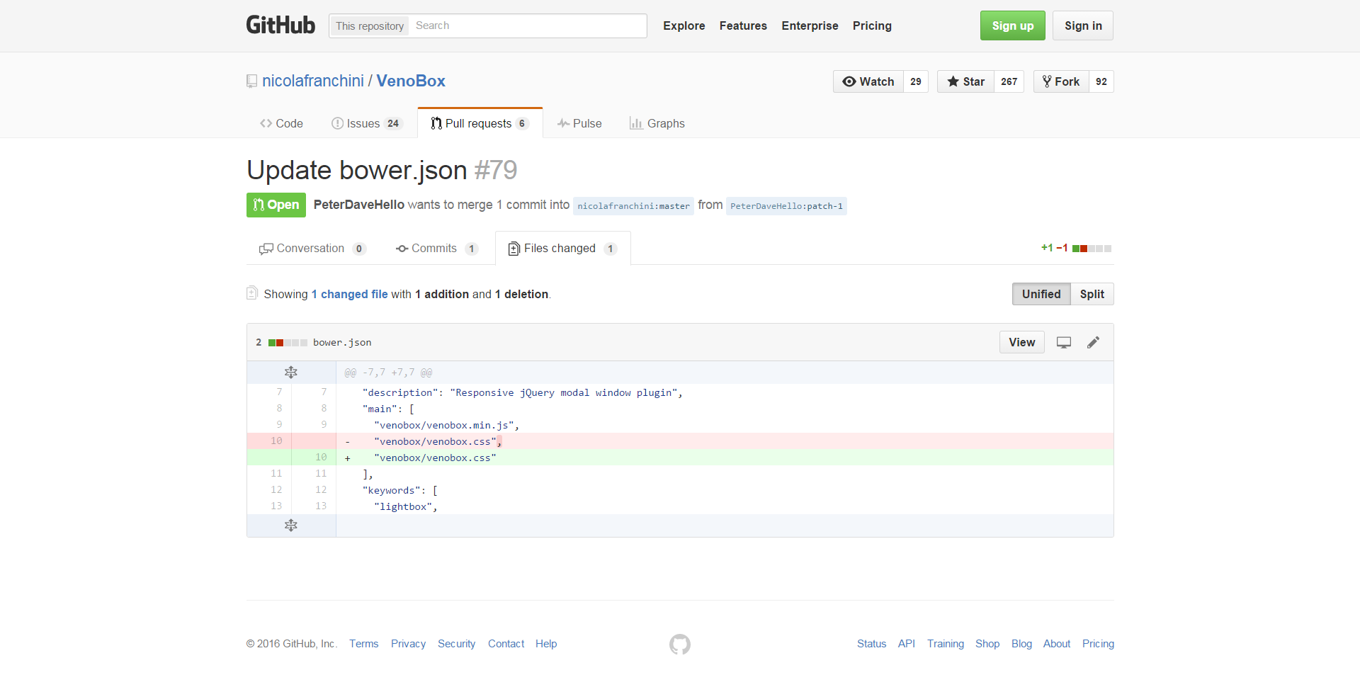Click the hunk header @@ -7,7 +7,7 @@

tap(388, 373)
